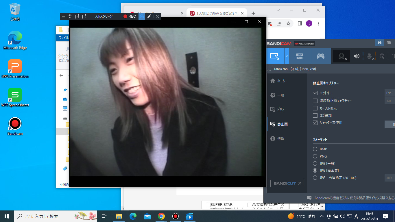Toggle the speaker sound icon in Bandicam
The width and height of the screenshot is (395, 222).
pyautogui.click(x=357, y=56)
